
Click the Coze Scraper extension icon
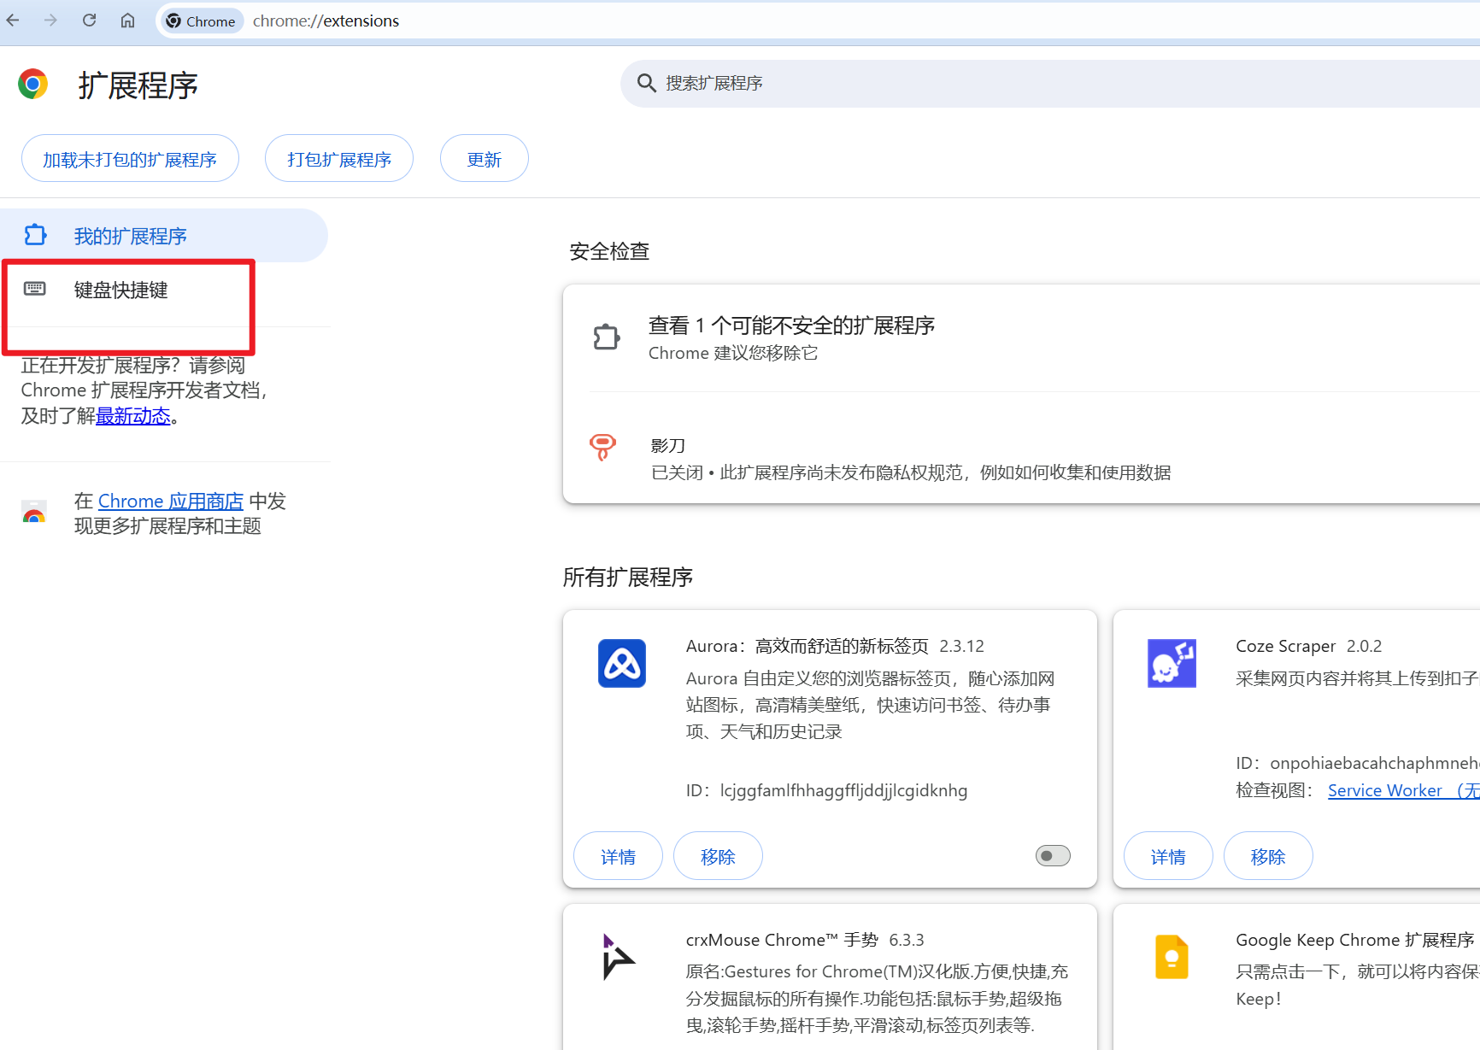click(1172, 663)
